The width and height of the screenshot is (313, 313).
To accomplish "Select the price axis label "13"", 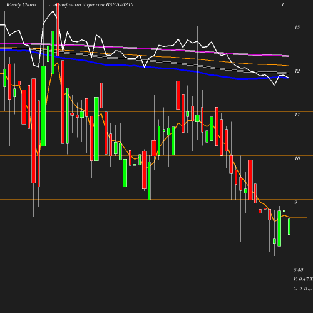I will click(x=297, y=27).
